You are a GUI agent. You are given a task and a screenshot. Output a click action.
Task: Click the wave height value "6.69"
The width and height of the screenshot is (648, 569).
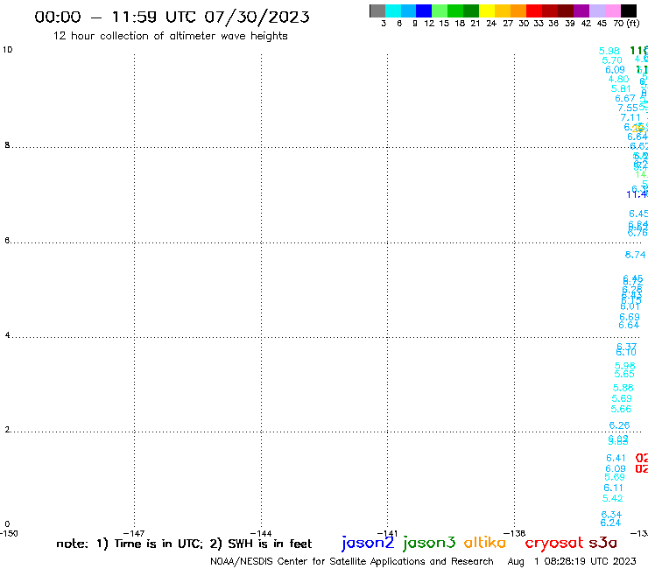pyautogui.click(x=630, y=317)
